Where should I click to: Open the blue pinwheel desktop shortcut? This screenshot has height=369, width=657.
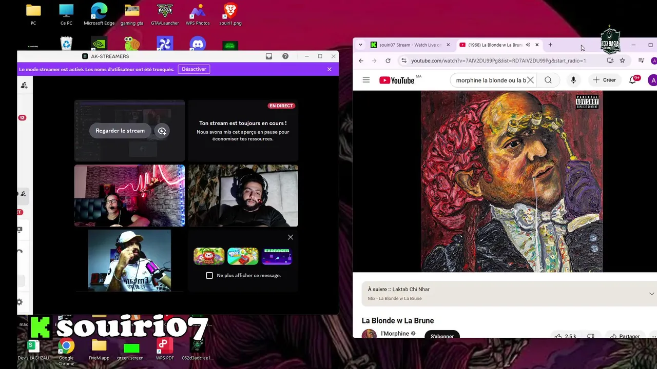click(x=165, y=44)
